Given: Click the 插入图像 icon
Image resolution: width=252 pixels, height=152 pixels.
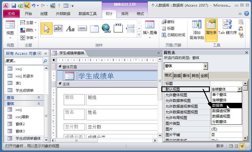Looking at the screenshot, I should click(150, 28).
